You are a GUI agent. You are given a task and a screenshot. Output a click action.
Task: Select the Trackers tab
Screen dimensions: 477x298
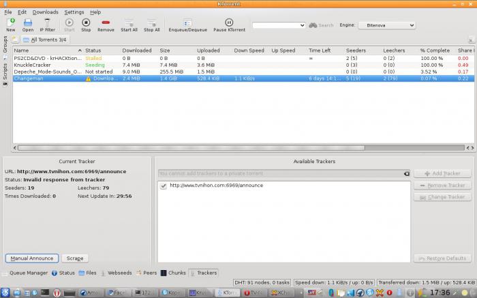[204, 273]
